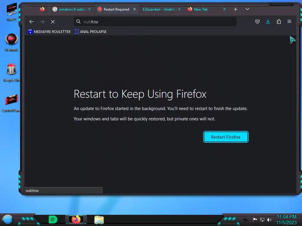Open the Recycle Bin desktop icon

(x=11, y=73)
